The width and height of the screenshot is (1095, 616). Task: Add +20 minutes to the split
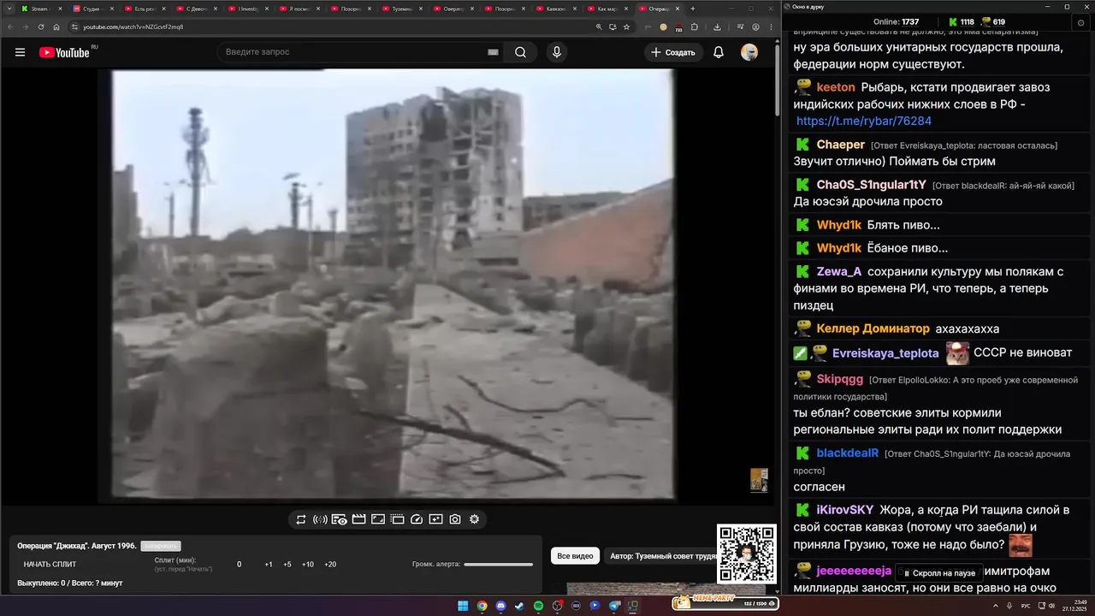click(x=330, y=565)
